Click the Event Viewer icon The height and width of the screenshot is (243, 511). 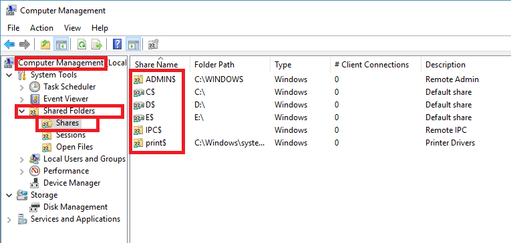click(35, 99)
